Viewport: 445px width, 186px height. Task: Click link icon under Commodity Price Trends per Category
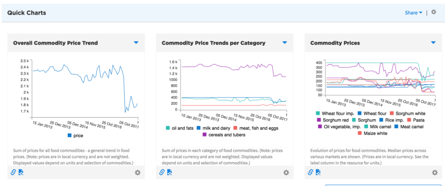click(162, 172)
